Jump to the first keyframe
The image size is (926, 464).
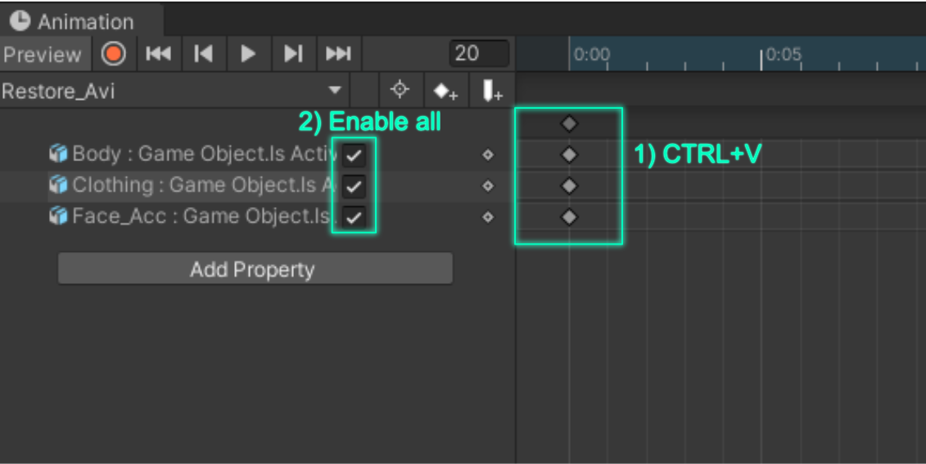click(158, 54)
